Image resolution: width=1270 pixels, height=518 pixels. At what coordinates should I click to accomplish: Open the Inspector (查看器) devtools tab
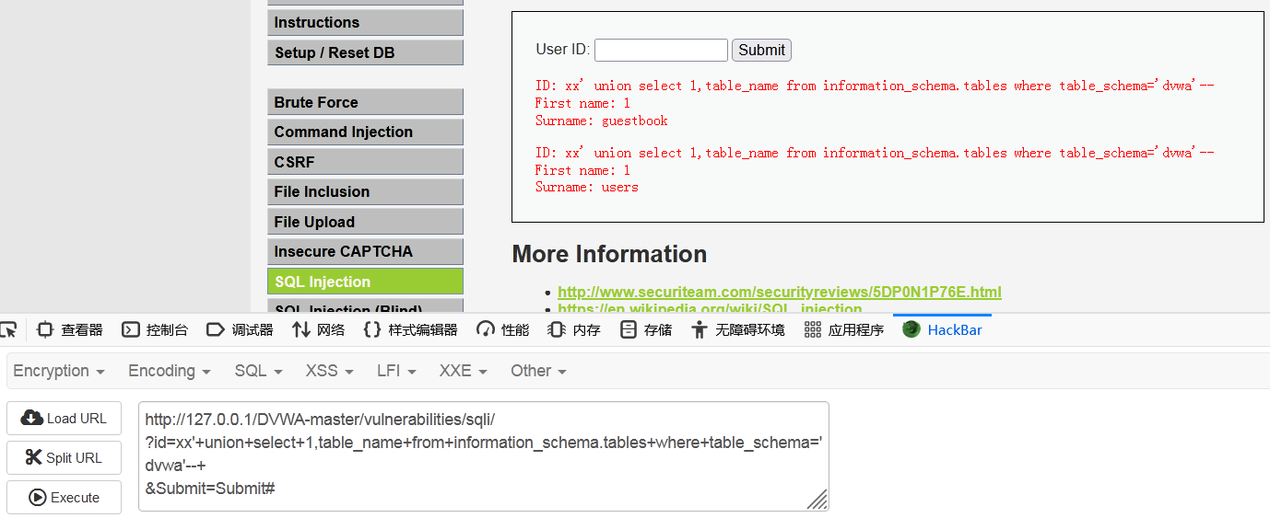tap(69, 329)
